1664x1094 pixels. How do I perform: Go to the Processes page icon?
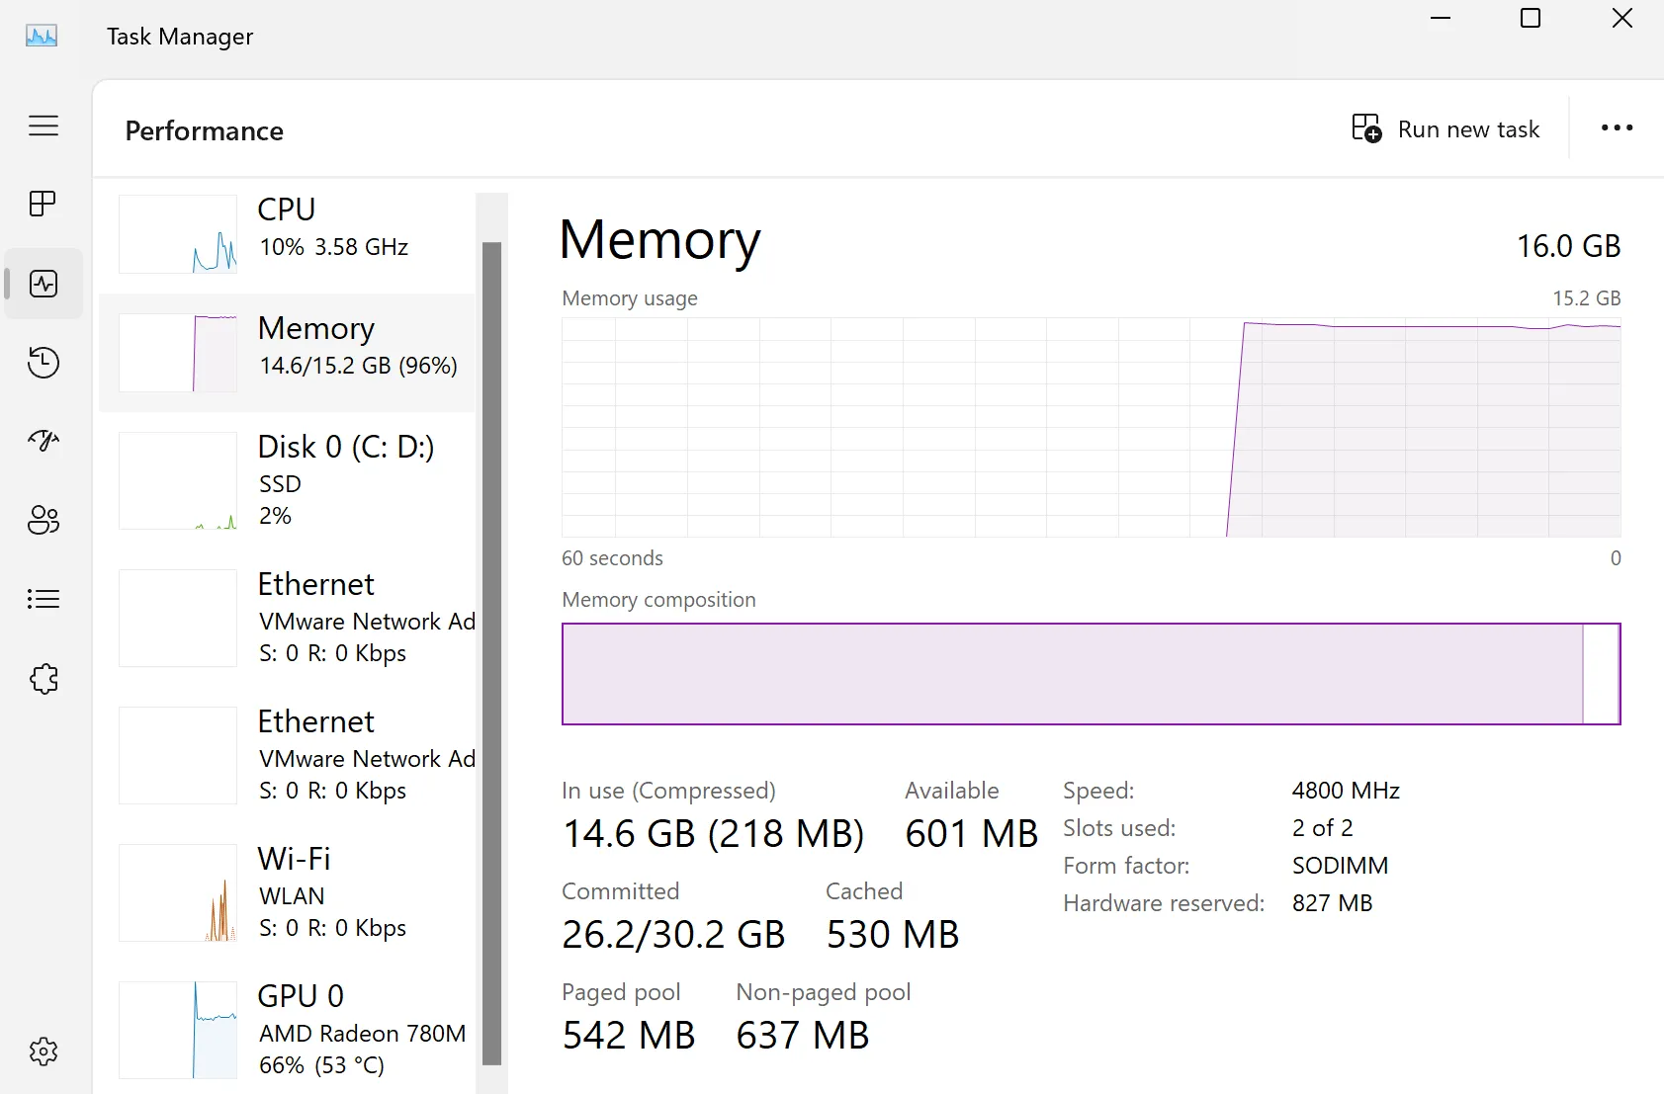(x=44, y=205)
